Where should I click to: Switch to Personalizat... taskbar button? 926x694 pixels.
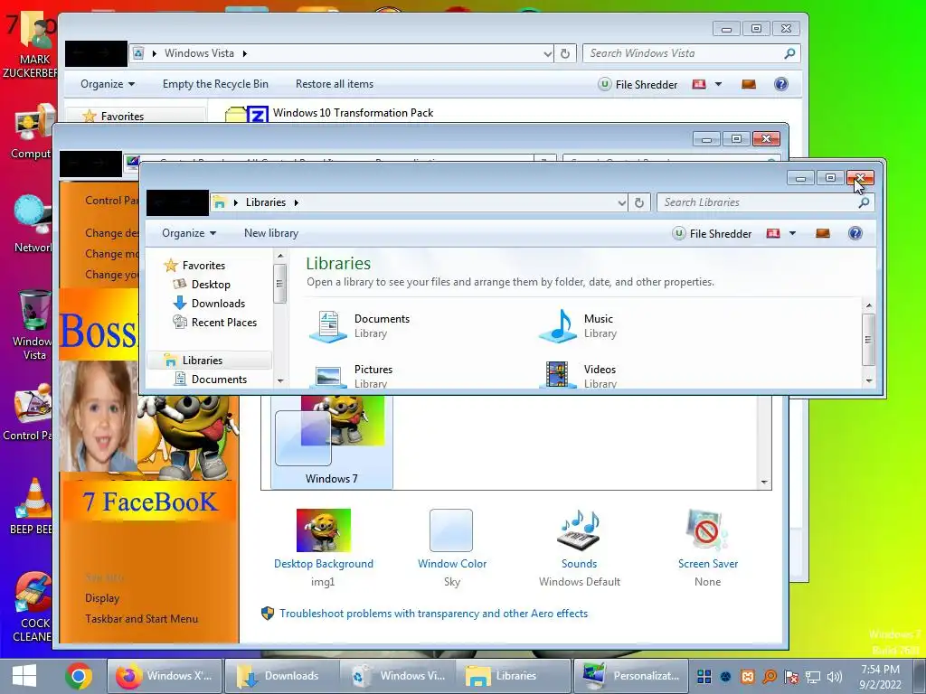click(630, 676)
